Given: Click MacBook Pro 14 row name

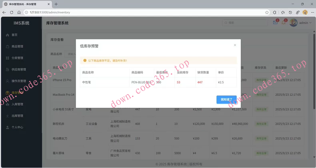Looking at the screenshot, I should [x=64, y=95].
